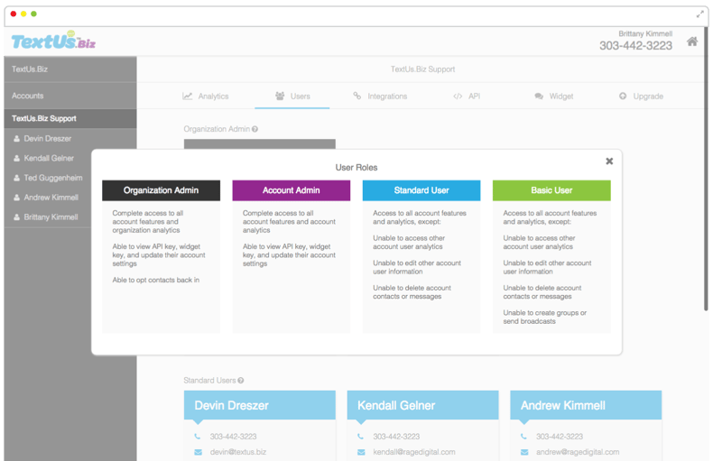Open the Kendall Gelner user card header
Image resolution: width=713 pixels, height=461 pixels.
pos(423,405)
